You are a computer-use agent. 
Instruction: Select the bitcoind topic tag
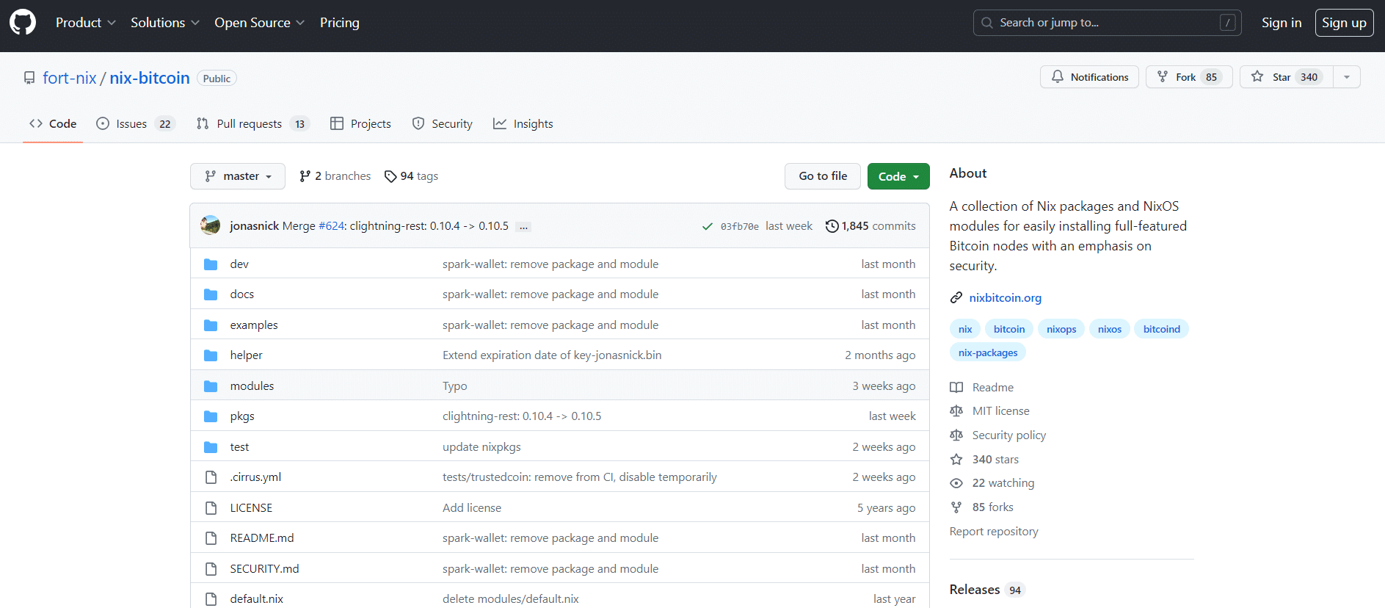tap(1162, 329)
